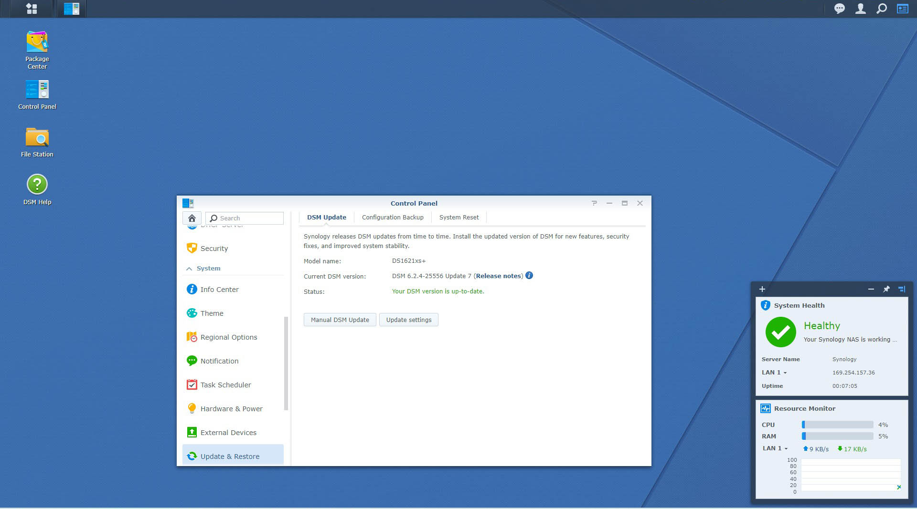Open notifications speech bubble icon

coord(839,9)
